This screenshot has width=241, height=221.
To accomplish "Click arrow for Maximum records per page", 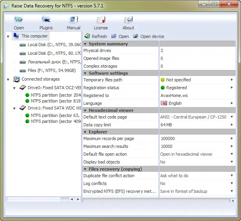I will (232, 138).
